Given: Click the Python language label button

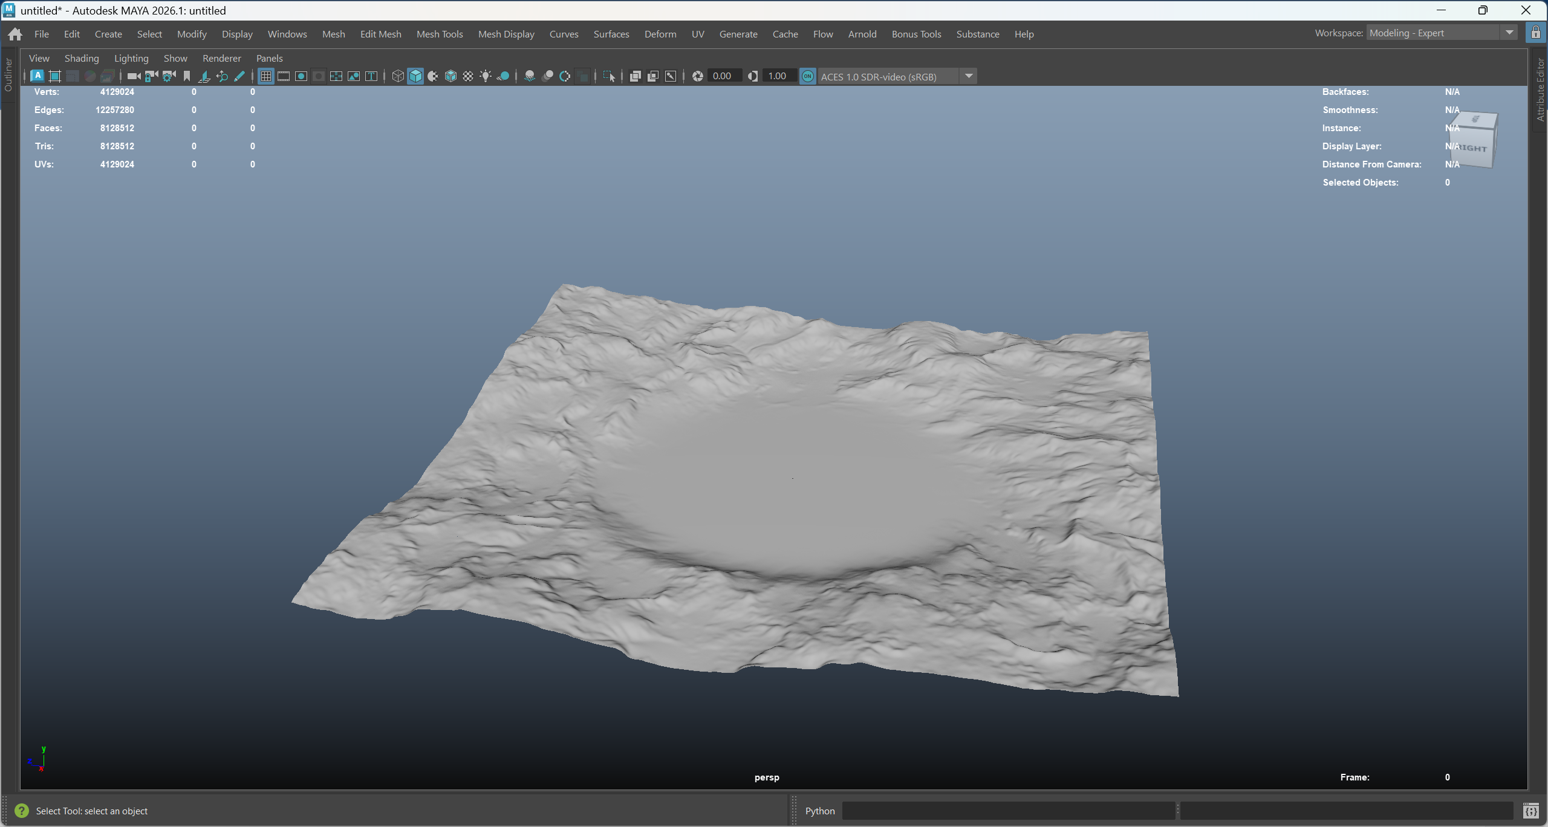Looking at the screenshot, I should (820, 811).
